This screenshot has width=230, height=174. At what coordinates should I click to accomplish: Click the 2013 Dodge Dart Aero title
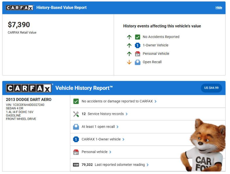coord(28,100)
